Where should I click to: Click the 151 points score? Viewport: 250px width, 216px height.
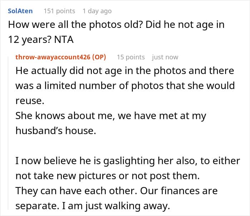59,11
